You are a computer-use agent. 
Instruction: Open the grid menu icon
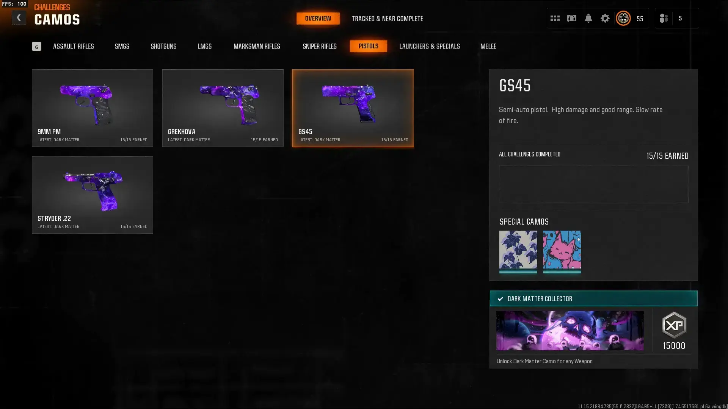555,18
